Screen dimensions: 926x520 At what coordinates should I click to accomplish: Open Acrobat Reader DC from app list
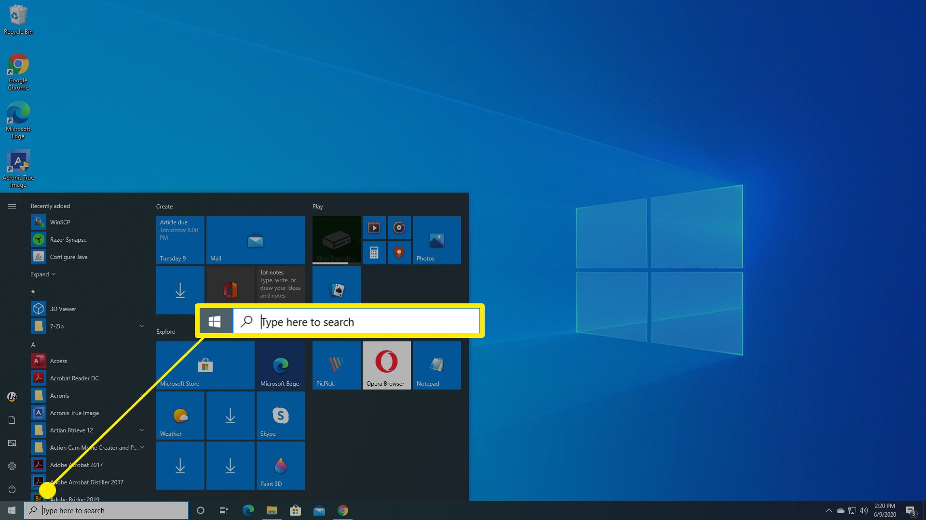(x=74, y=378)
